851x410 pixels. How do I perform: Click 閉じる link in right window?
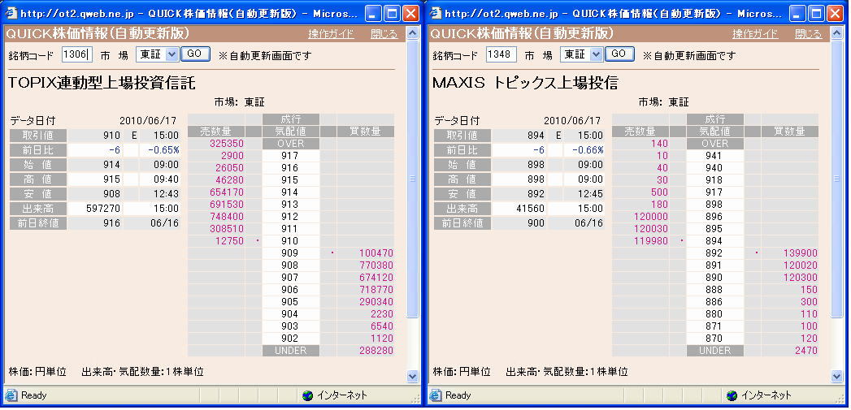pos(809,34)
